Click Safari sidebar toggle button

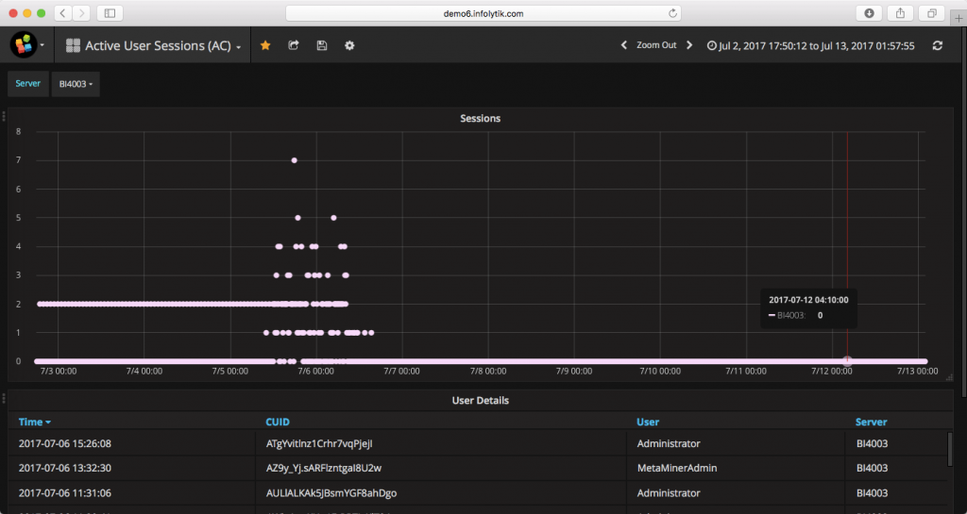point(110,13)
